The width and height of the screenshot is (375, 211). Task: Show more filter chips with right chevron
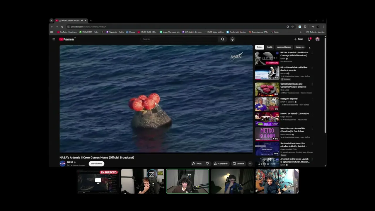tap(310, 48)
